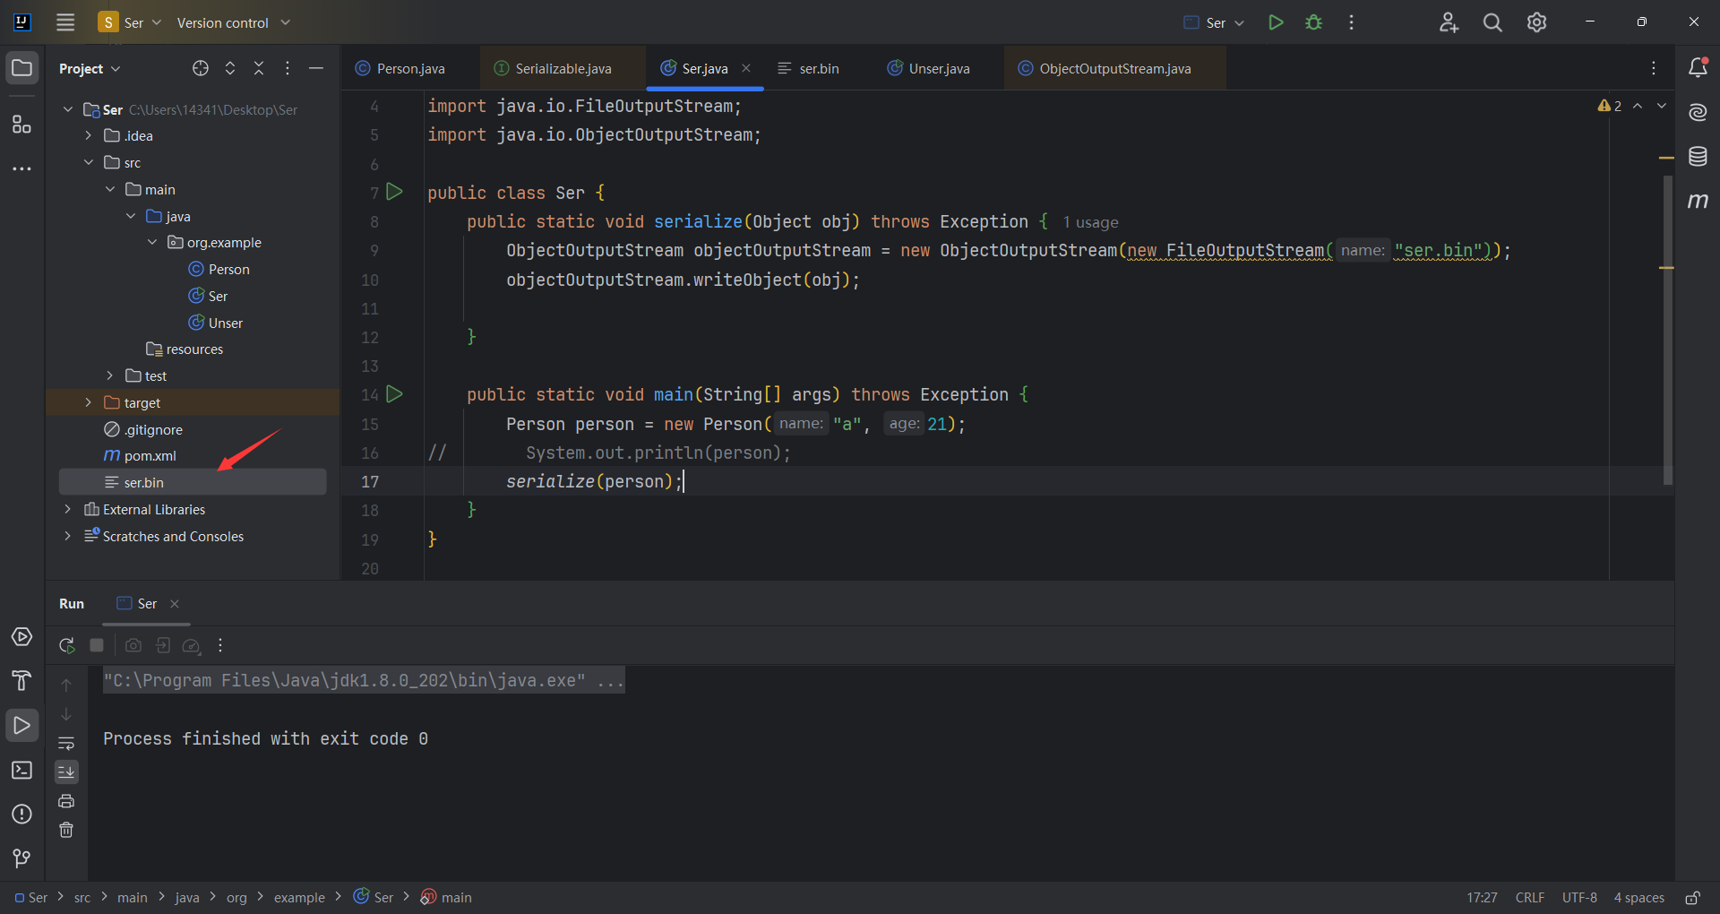
Task: Open line separator CRLF selector
Action: [x=1529, y=897]
